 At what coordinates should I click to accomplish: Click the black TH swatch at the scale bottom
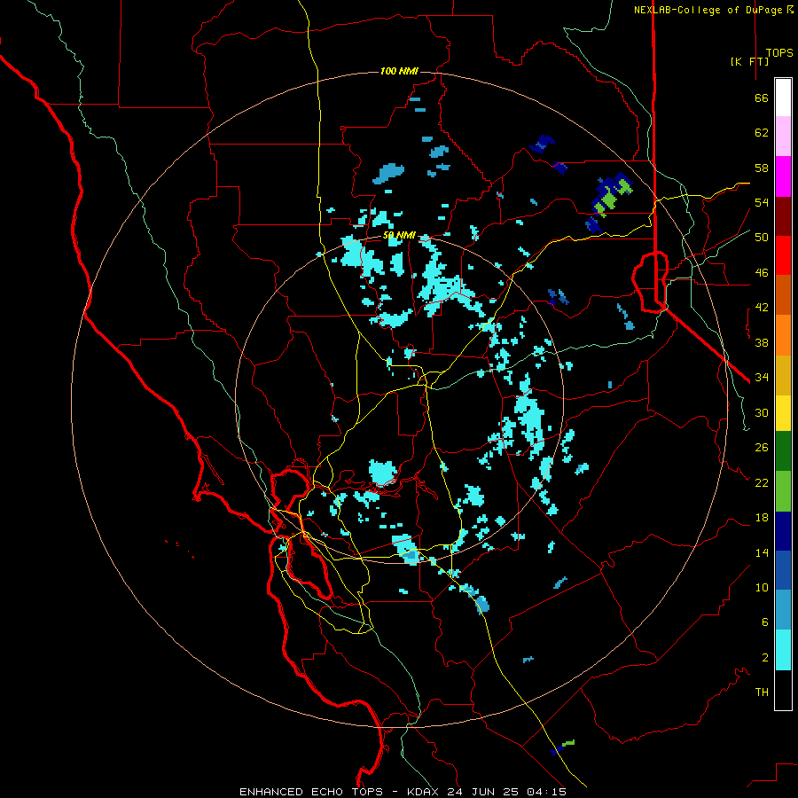(783, 690)
